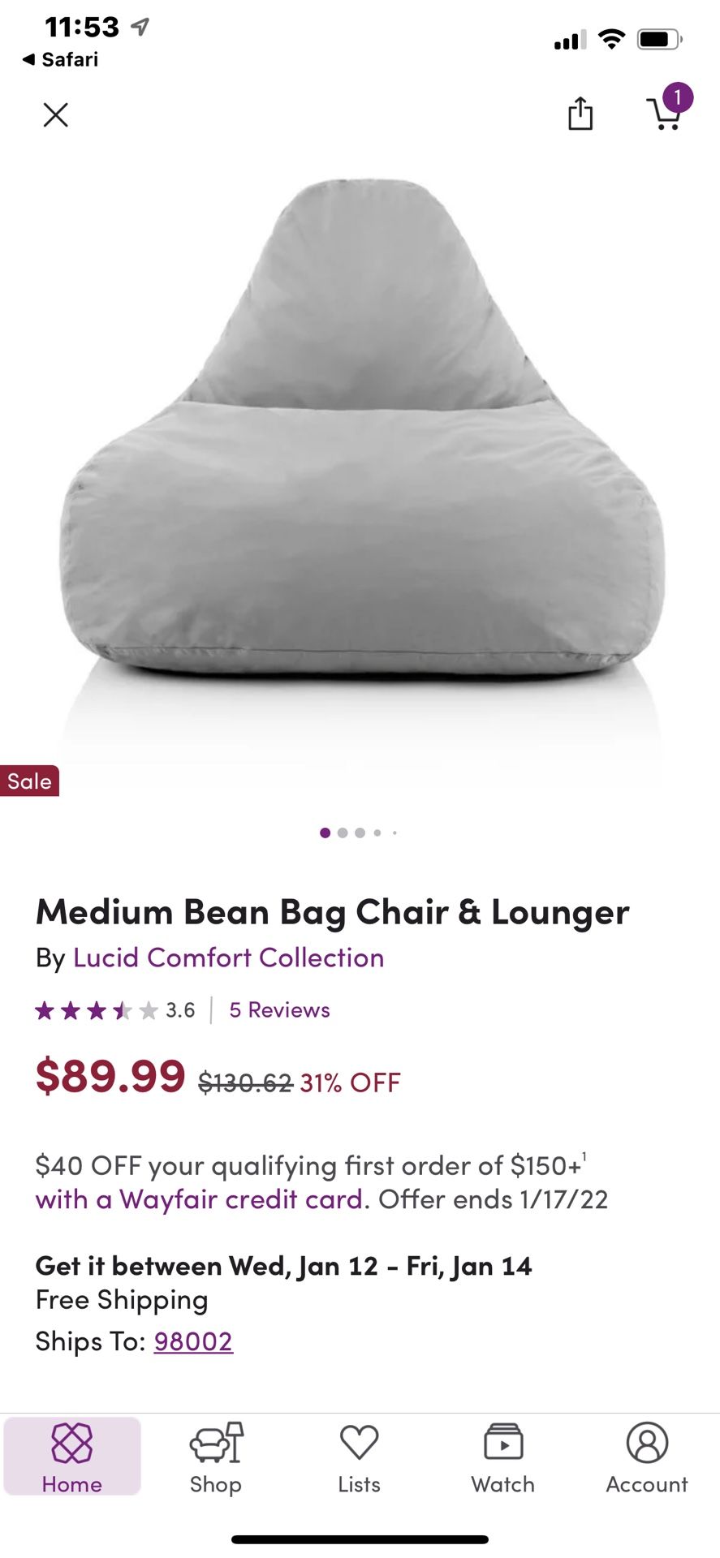Viewport: 720px width, 1558px height.
Task: Select the Home tab
Action: point(72,1457)
